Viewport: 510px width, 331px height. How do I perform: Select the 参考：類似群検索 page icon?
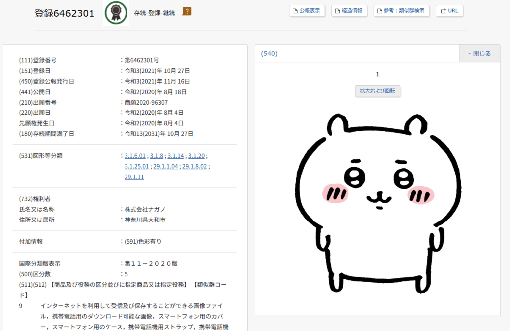point(380,10)
